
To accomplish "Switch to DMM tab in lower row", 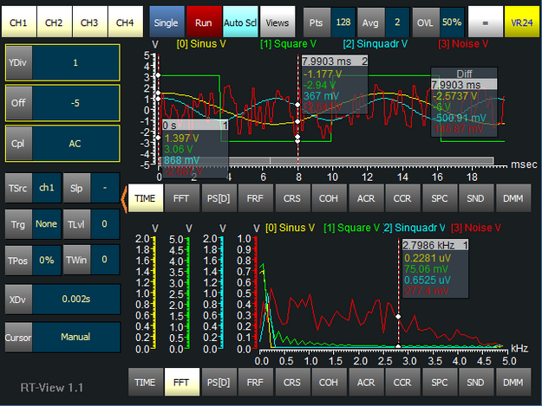I will click(x=514, y=380).
